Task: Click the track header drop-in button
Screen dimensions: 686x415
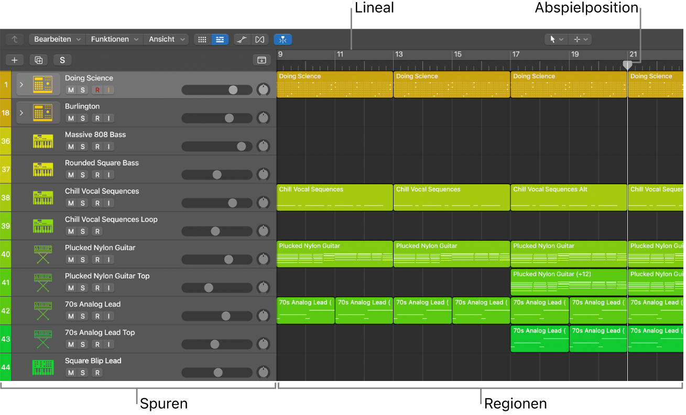Action: tap(261, 60)
